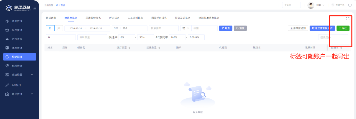Viewport: 356px width, 119px height.
Task: Click the 标签管理 tag icon
Action: click(x=7, y=66)
